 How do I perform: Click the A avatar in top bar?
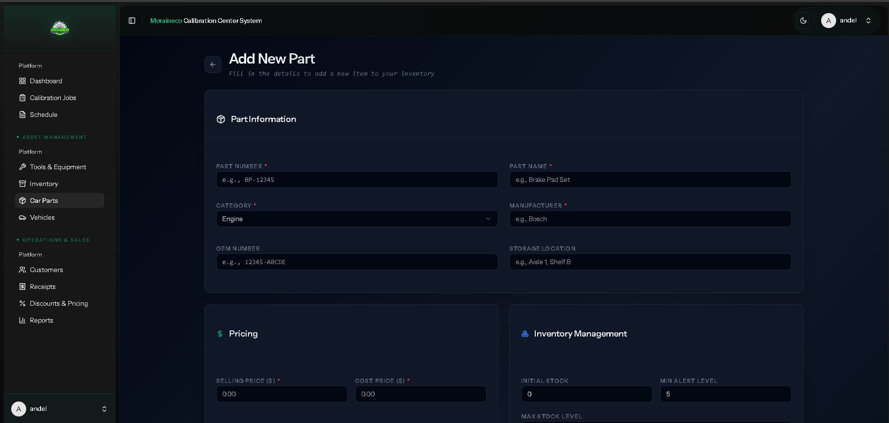(829, 21)
